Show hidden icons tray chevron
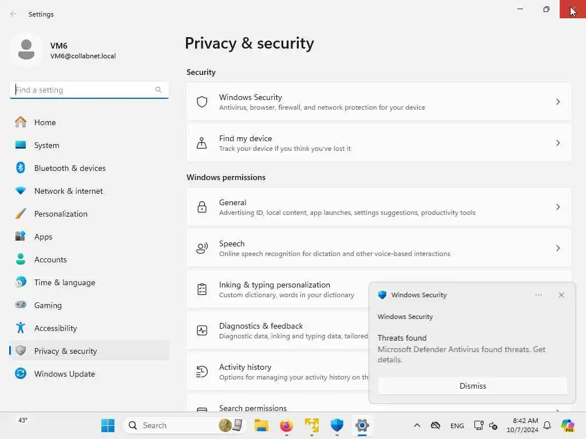Image resolution: width=586 pixels, height=439 pixels. 417,425
